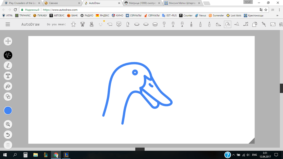Open the Windows notification center
283x159 pixels.
click(x=276, y=155)
